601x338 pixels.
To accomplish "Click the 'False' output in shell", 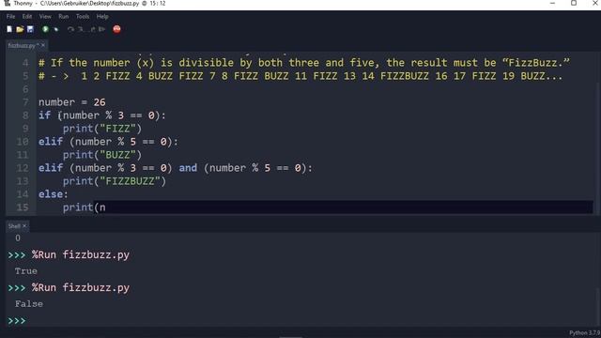I will (29, 304).
